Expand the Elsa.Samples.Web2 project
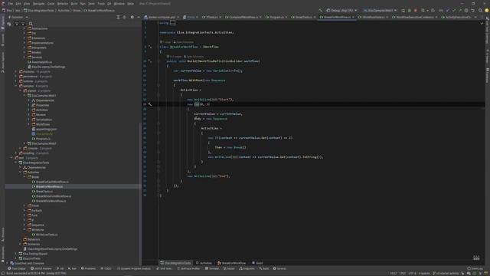 pos(24,143)
